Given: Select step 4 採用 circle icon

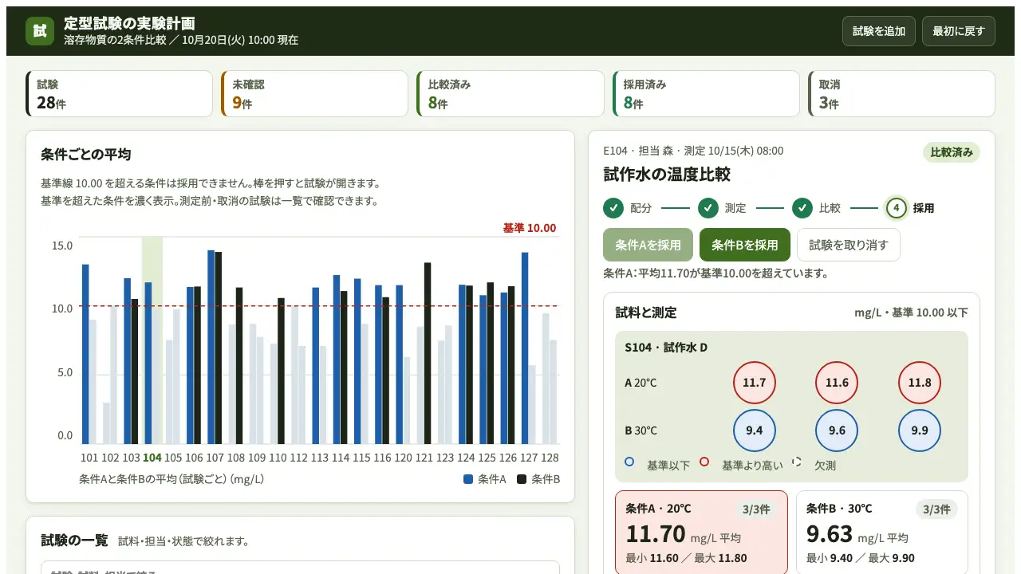Looking at the screenshot, I should (x=896, y=208).
